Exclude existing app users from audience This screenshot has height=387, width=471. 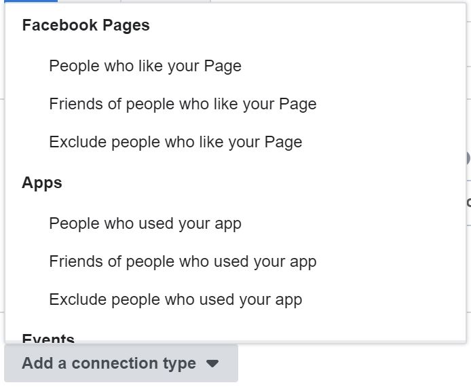point(175,299)
